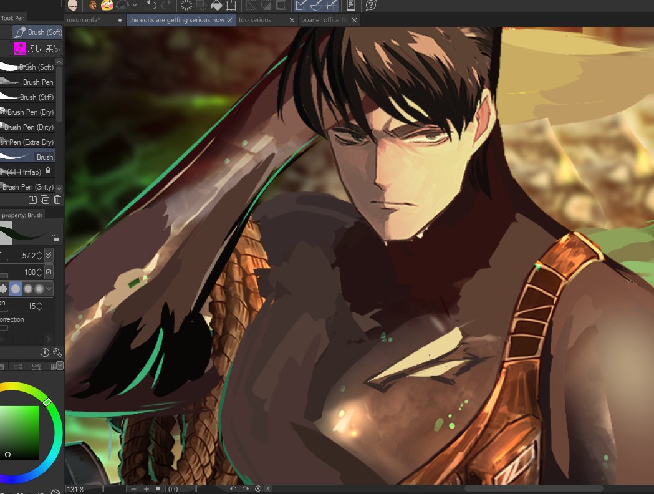
Task: Close 'the edits are getting serious now' tab
Action: coord(229,20)
